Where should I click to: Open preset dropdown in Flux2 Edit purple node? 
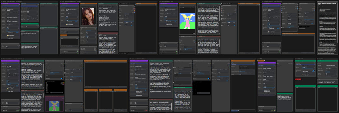266,65
